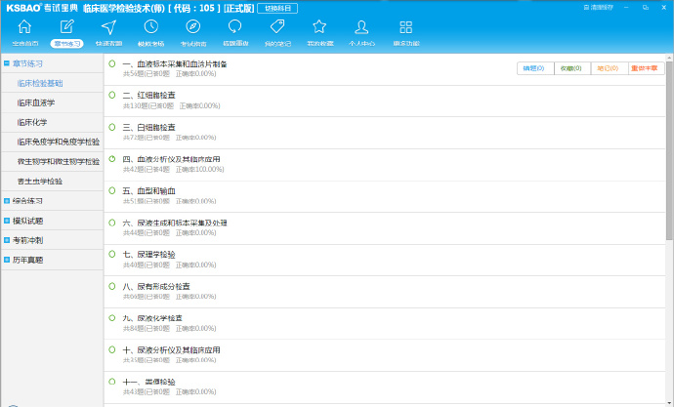Open the star icon 我的收藏
This screenshot has width=674, height=407.
[x=319, y=27]
